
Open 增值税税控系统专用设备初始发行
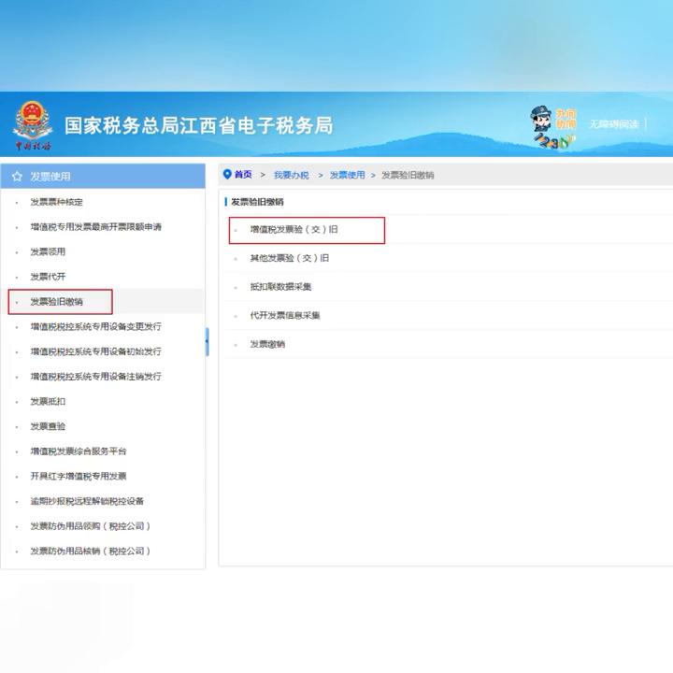pyautogui.click(x=95, y=351)
